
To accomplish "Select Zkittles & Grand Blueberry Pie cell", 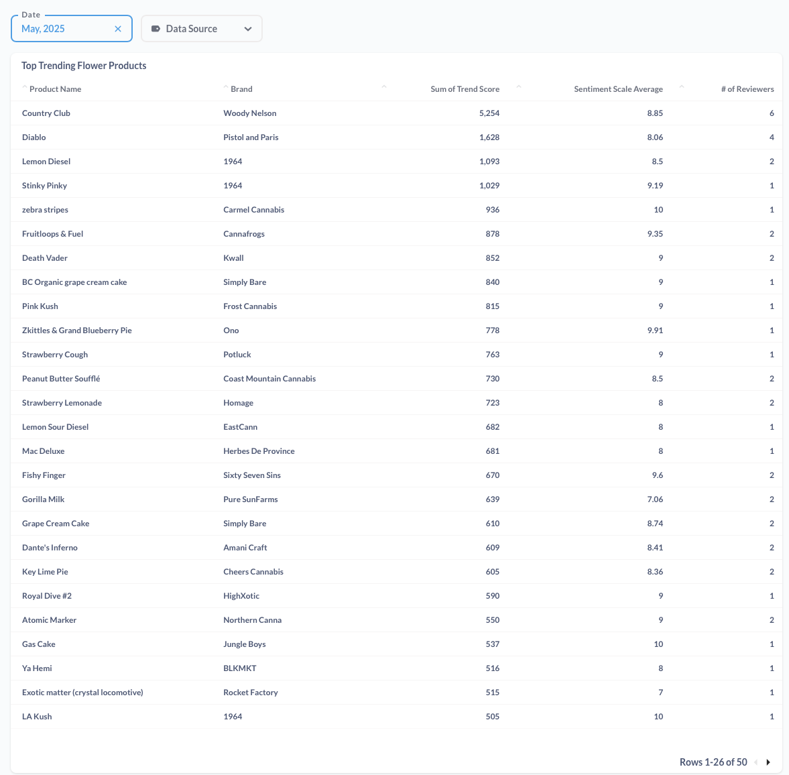I will (x=77, y=331).
